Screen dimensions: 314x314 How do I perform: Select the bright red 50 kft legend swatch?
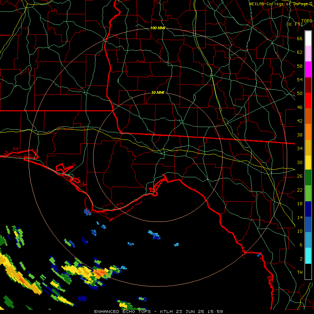(x=308, y=100)
